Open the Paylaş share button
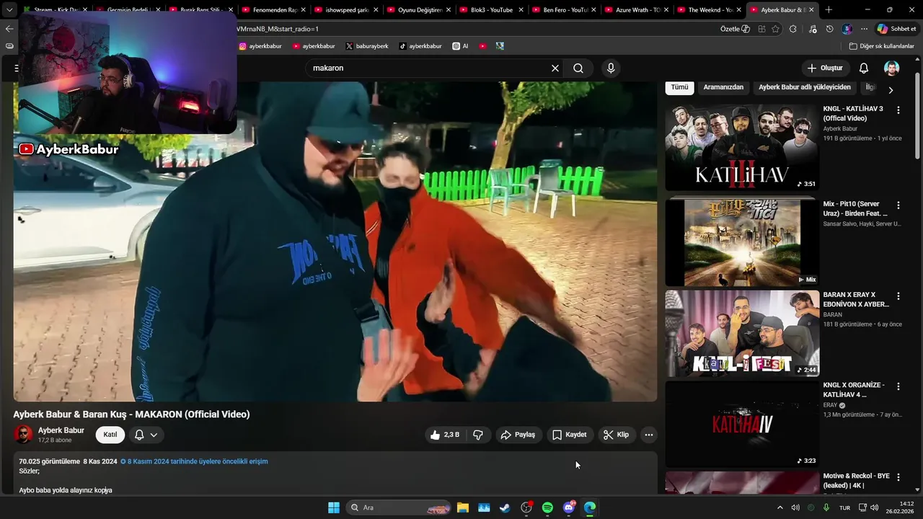Image resolution: width=923 pixels, height=519 pixels. [x=518, y=435]
